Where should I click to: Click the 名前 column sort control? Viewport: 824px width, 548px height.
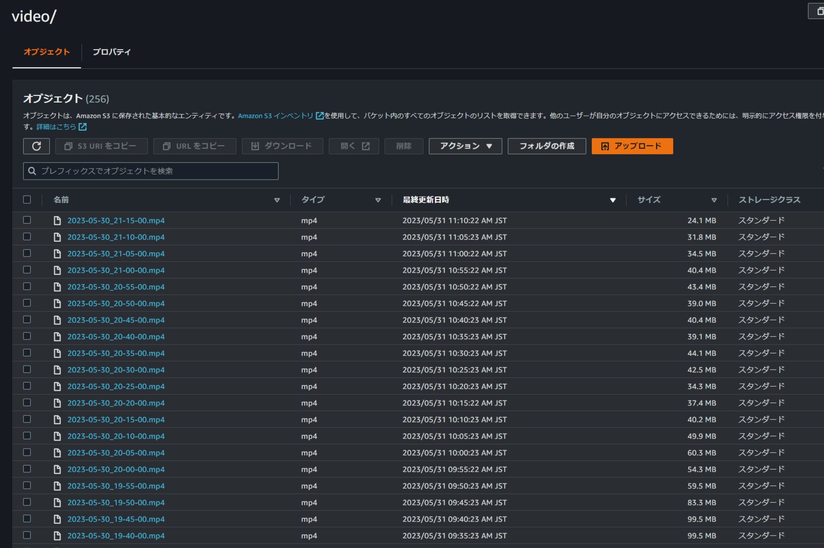click(x=278, y=200)
